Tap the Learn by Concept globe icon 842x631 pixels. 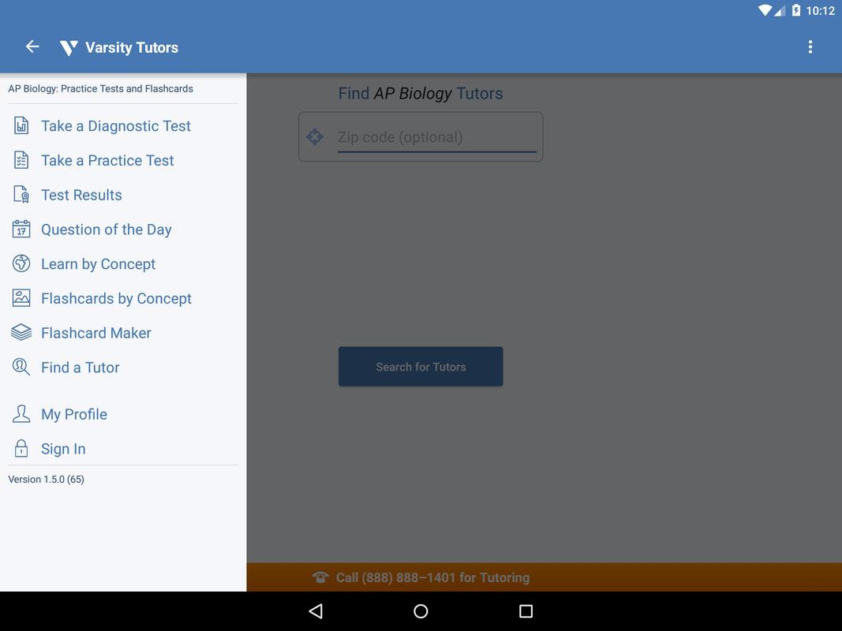click(x=21, y=263)
